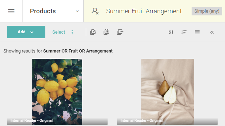
Task: Click the lemon image Internal Reader label
Action: 32,120
